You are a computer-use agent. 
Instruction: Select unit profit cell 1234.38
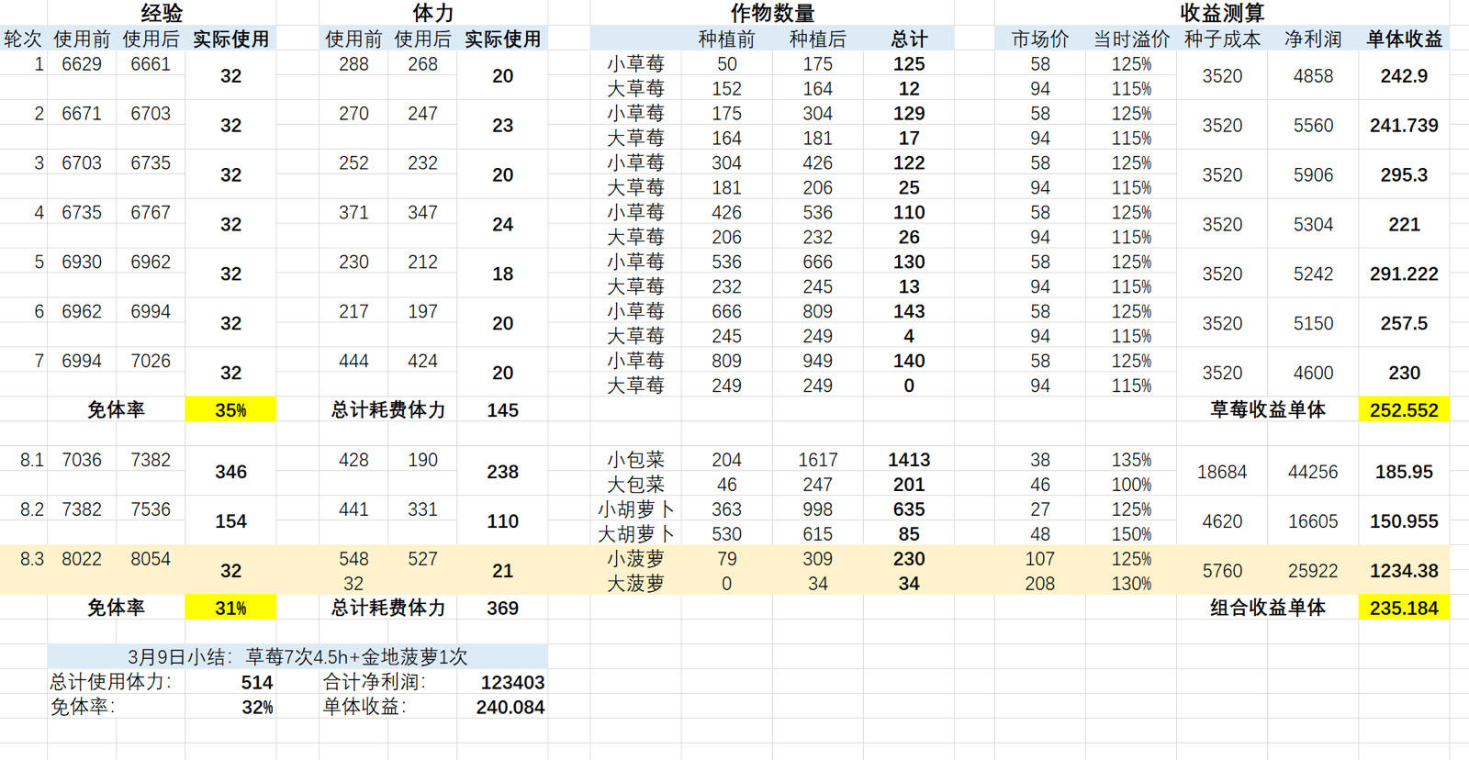click(x=1404, y=570)
